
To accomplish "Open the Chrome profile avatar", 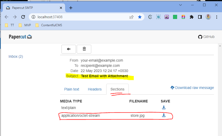I will point(208,17).
